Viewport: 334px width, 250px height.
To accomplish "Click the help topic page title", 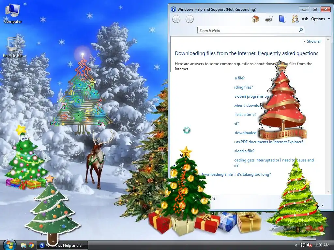I will coord(247,53).
